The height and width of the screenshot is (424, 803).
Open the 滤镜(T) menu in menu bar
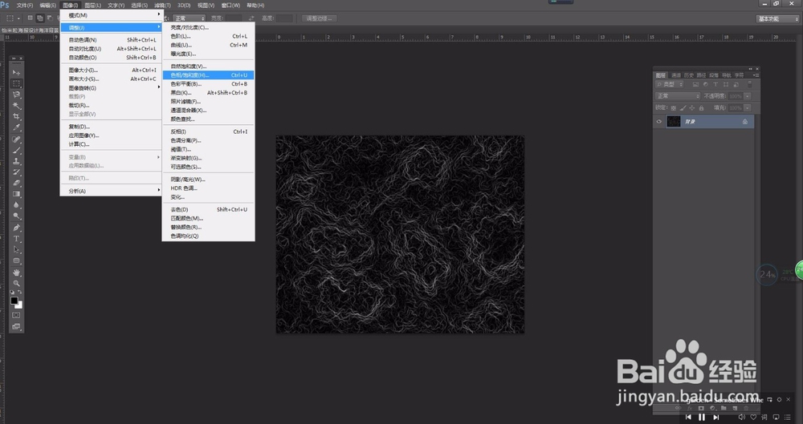coord(162,6)
